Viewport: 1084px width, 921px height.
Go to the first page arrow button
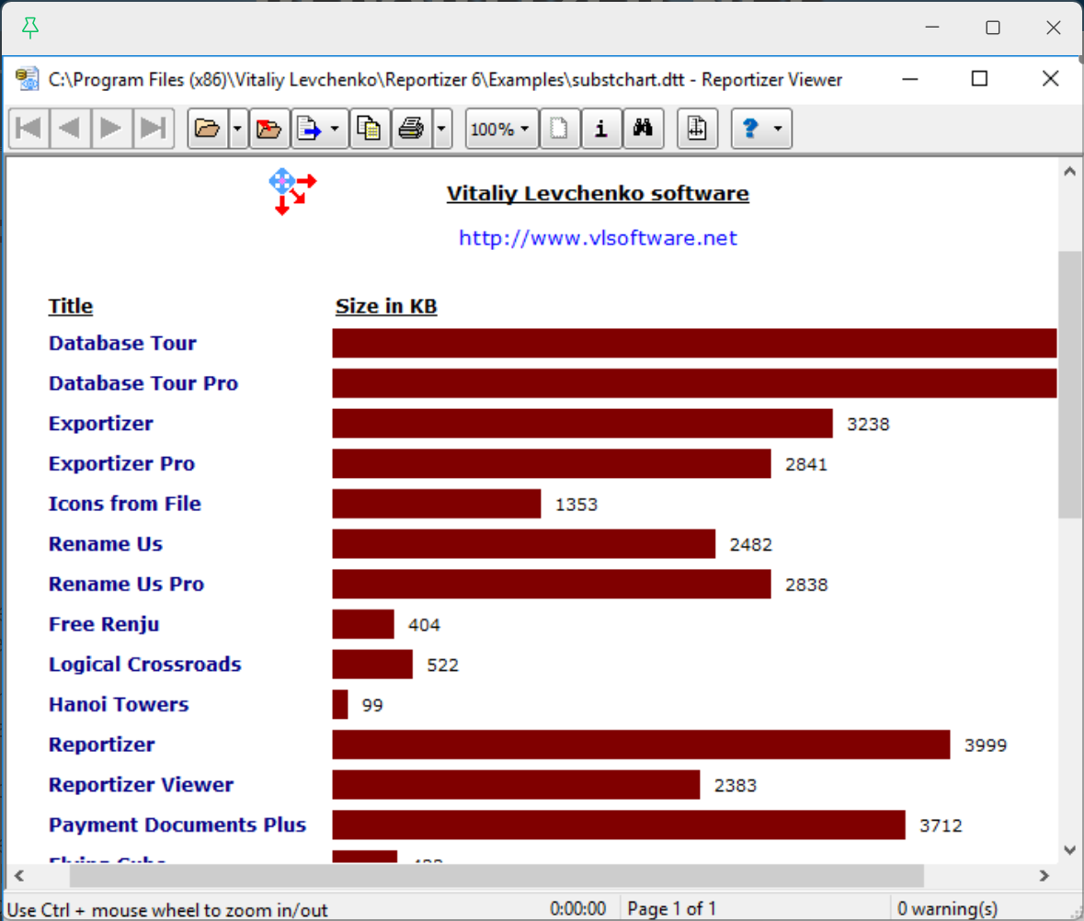point(28,129)
